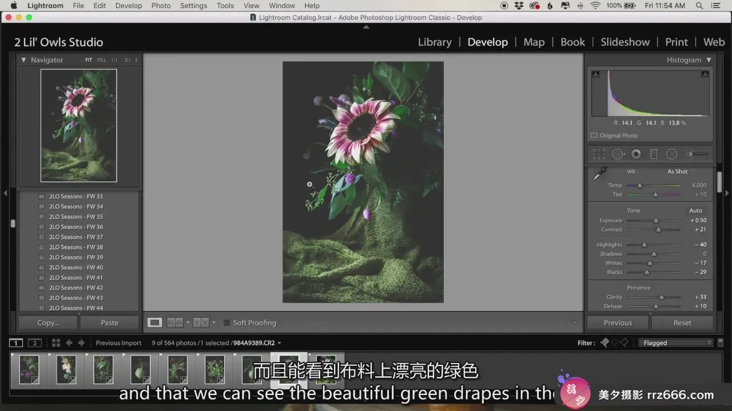The image size is (732, 411).
Task: Go back with filmstrip left arrow
Action: pos(69,343)
